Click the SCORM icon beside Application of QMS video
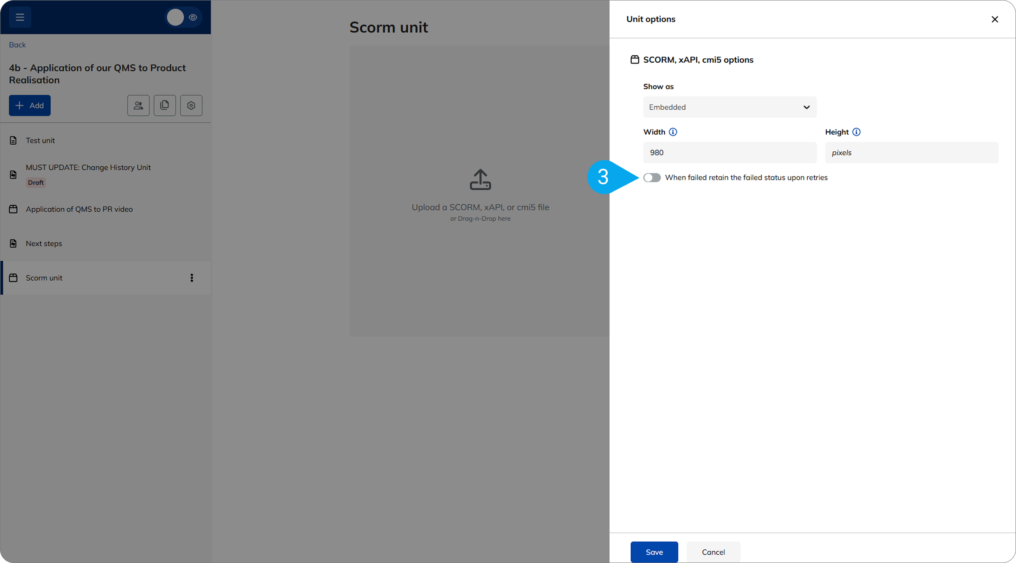1016x563 pixels. click(x=13, y=209)
